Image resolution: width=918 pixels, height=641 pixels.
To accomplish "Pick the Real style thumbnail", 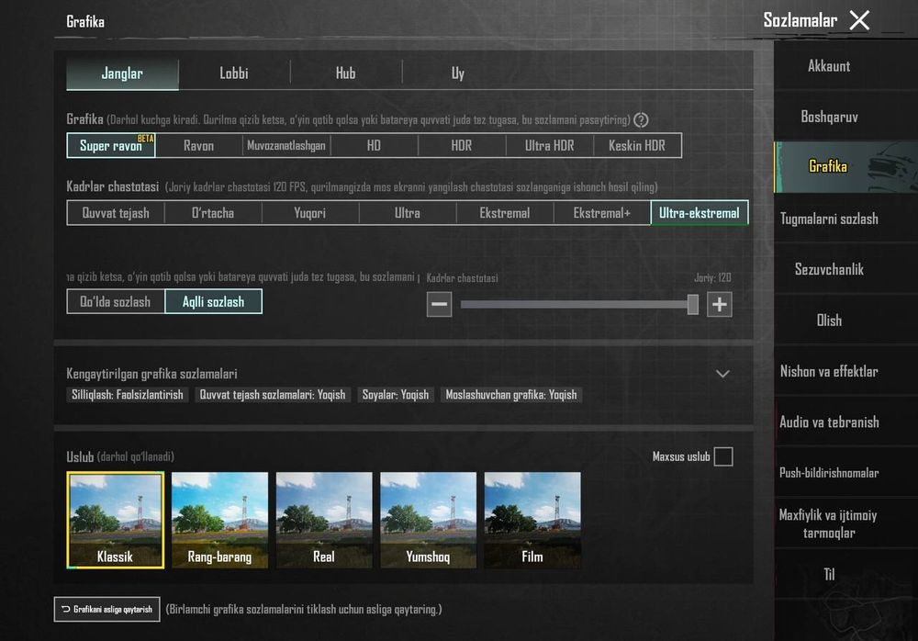I will coord(324,521).
